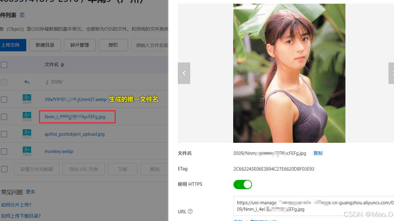Sort the list by 文件名 column arrows
The image size is (394, 221).
click(62, 65)
